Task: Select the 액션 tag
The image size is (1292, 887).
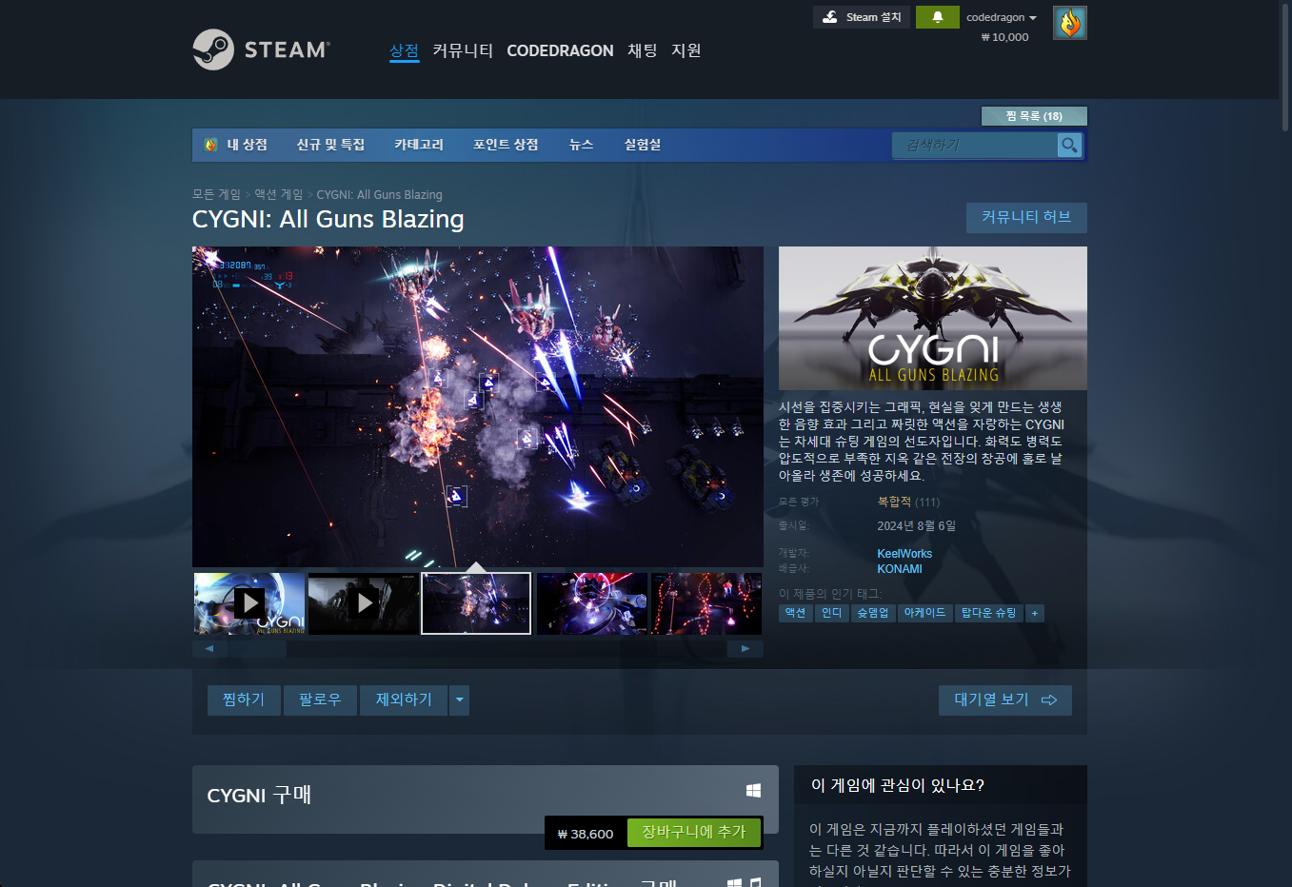Action: 796,613
